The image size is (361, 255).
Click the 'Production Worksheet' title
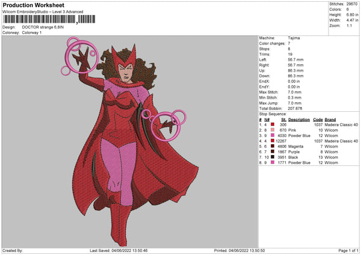(33, 5)
